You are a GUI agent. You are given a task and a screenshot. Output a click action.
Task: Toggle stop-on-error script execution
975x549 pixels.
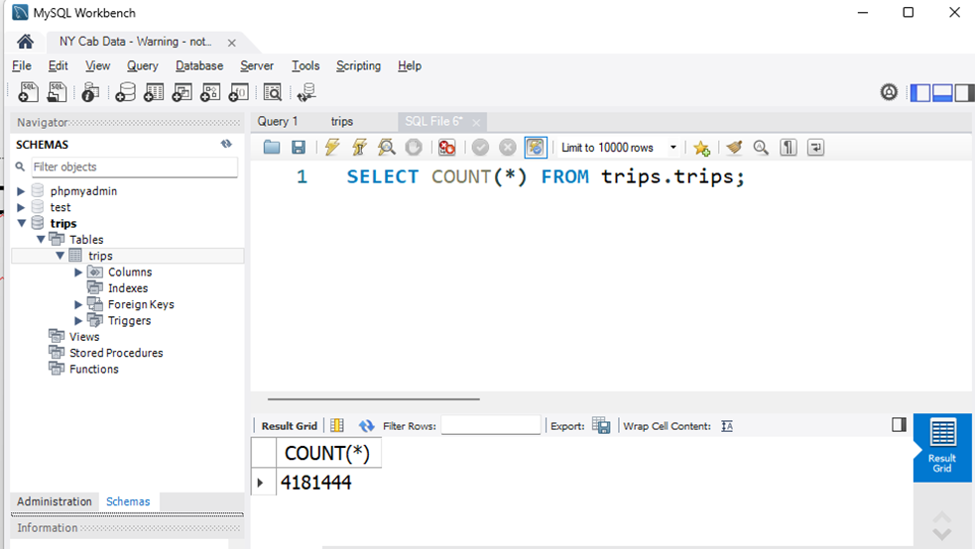(447, 148)
